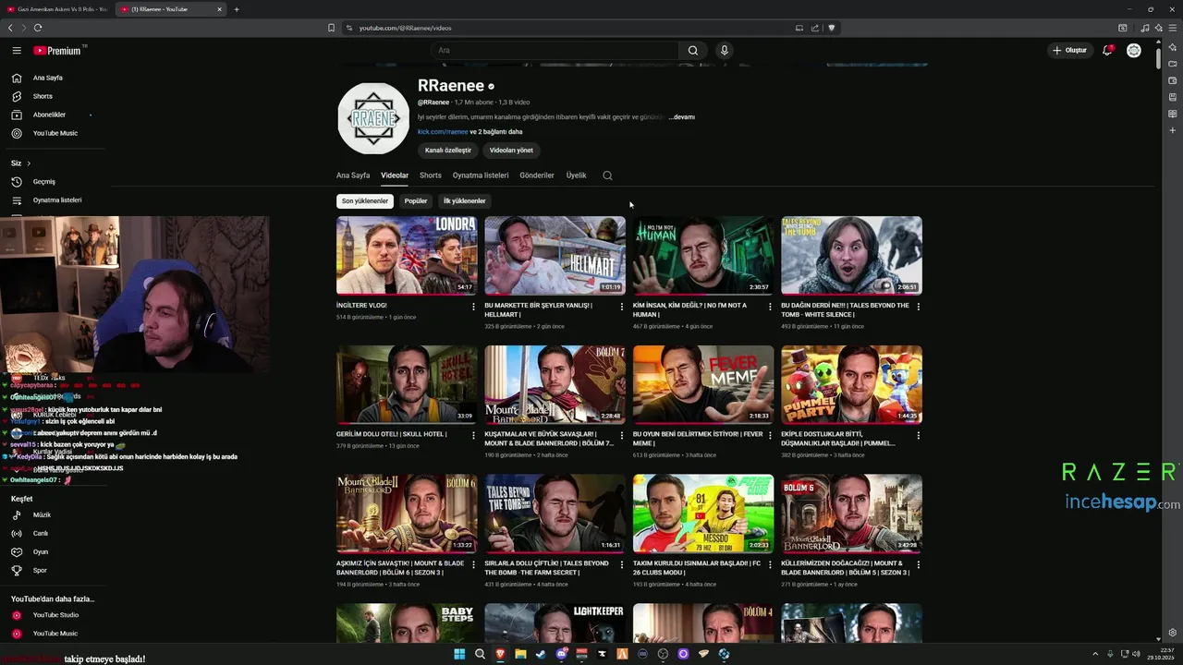The width and height of the screenshot is (1183, 665).
Task: Switch to the Ana Sayfa channel tab
Action: click(x=353, y=175)
